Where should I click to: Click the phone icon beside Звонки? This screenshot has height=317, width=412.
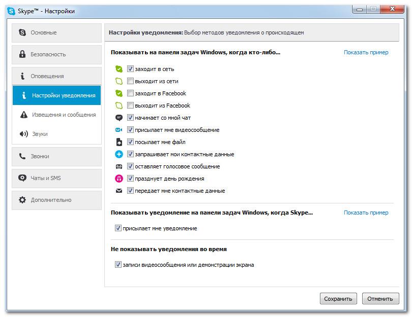pos(22,156)
